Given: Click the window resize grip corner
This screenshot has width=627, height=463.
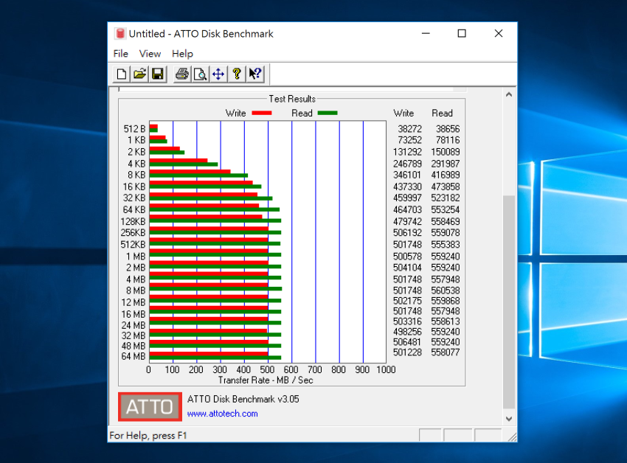Looking at the screenshot, I should [514, 438].
